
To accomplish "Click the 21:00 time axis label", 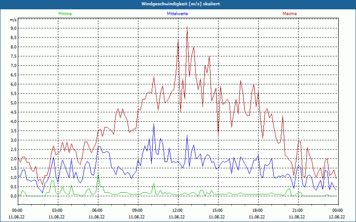I will 297,210.
